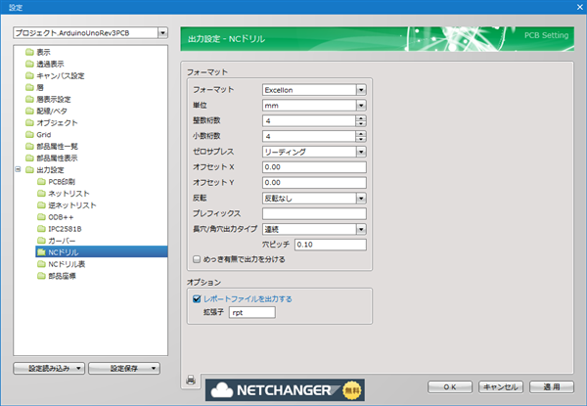This screenshot has height=406, width=587.
Task: Enable めっき有無で出力を分ける checkbox
Action: (x=198, y=259)
